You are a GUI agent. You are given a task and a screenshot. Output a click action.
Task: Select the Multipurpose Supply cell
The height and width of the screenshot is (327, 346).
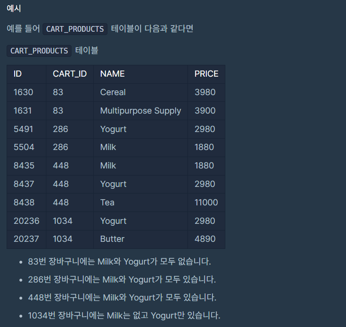click(141, 111)
